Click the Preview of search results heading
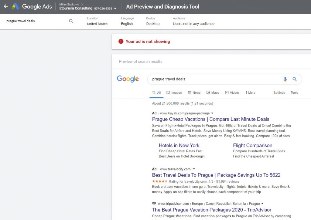Screen dimensions: 311x220 [141, 61]
